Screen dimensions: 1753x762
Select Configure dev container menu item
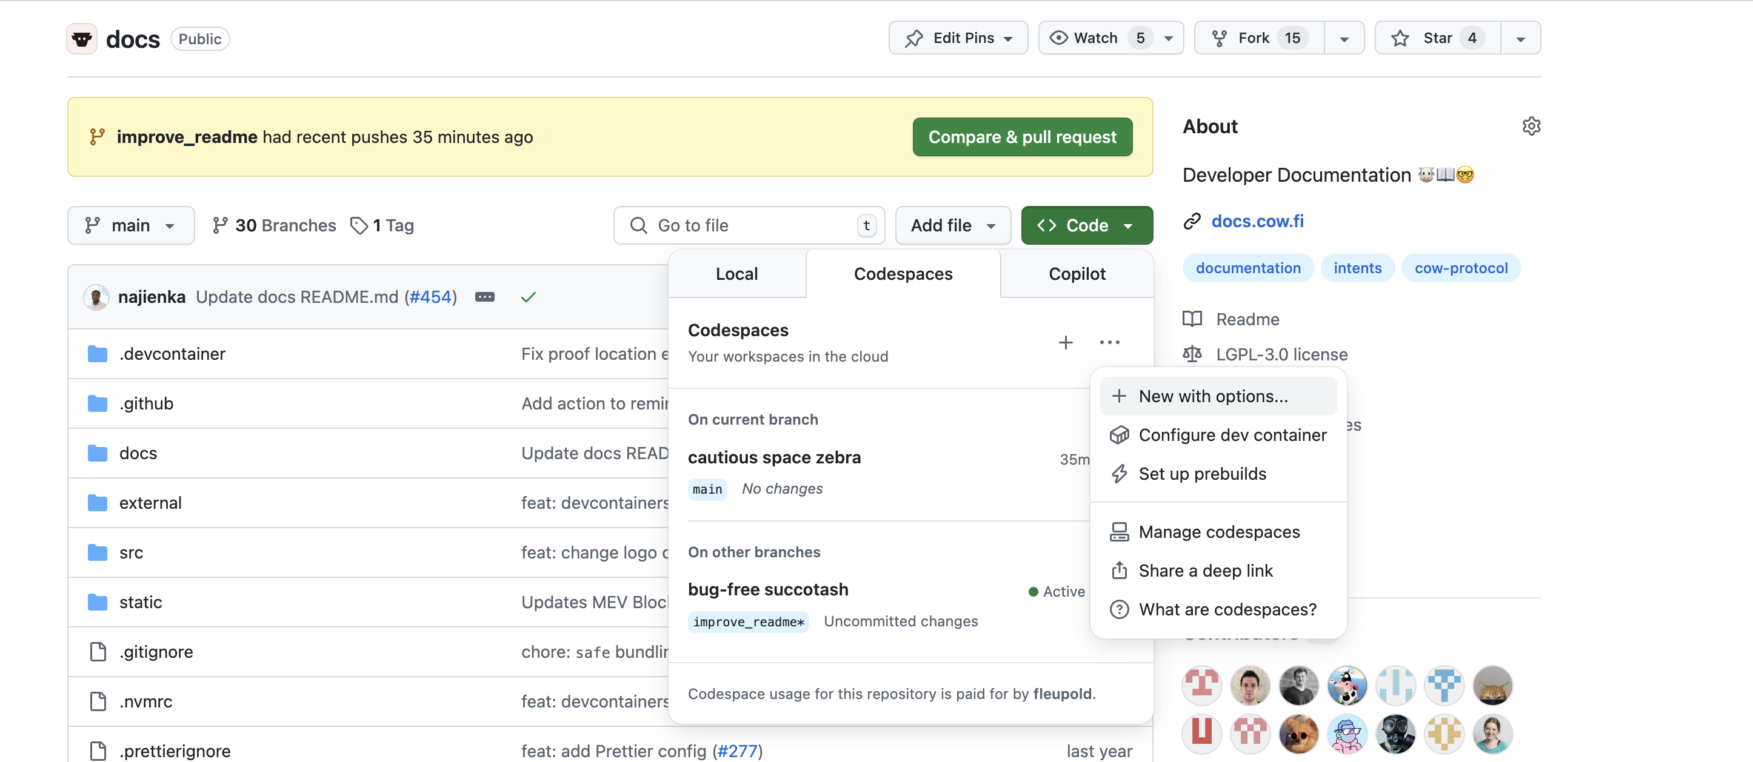(x=1218, y=435)
